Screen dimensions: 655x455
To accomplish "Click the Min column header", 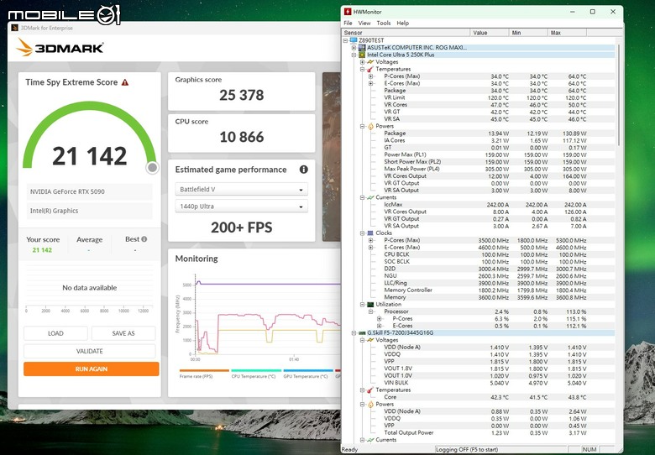I will coord(528,33).
